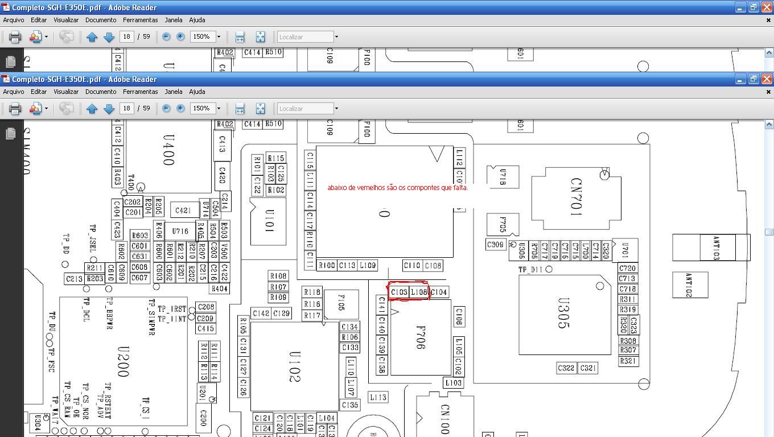The height and width of the screenshot is (437, 774).
Task: Click the 150% zoom value field, front window
Action: click(x=202, y=108)
